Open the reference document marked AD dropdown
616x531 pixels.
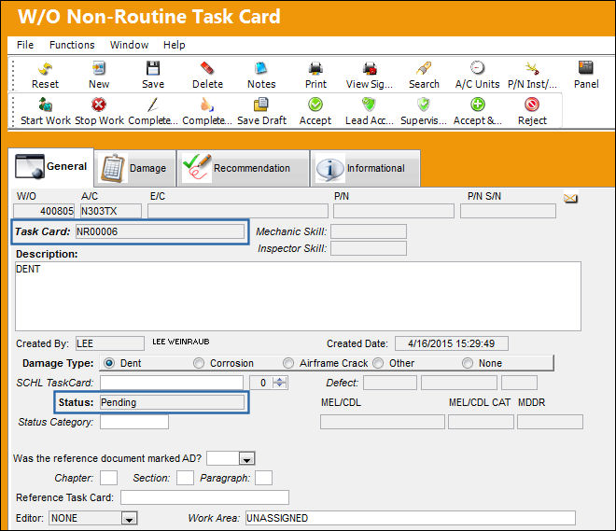click(x=246, y=459)
